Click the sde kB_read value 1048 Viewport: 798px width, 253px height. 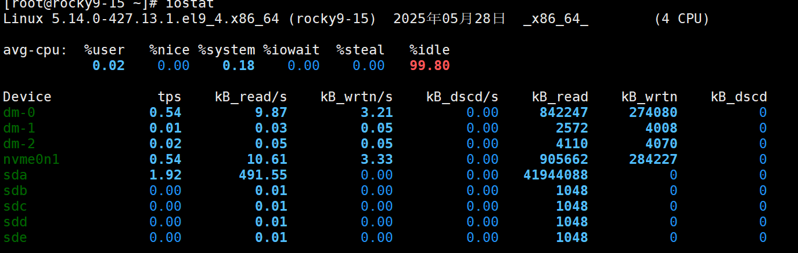pos(572,237)
